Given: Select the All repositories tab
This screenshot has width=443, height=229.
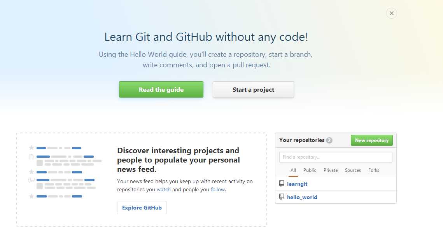Looking at the screenshot, I should click(293, 170).
